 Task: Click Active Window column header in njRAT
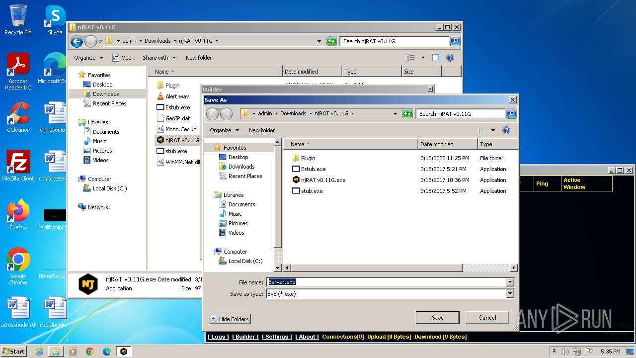coord(586,183)
